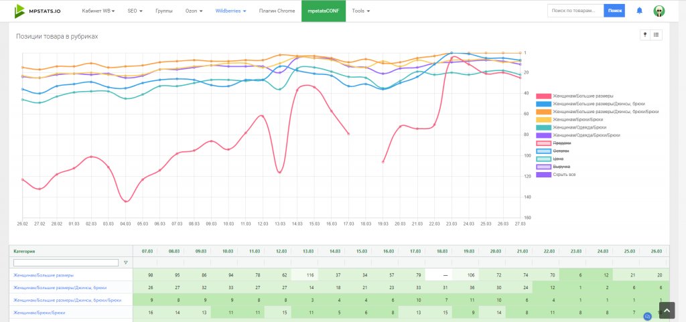Click the list view icon above the chart
Image resolution: width=686 pixels, height=322 pixels.
[x=657, y=35]
